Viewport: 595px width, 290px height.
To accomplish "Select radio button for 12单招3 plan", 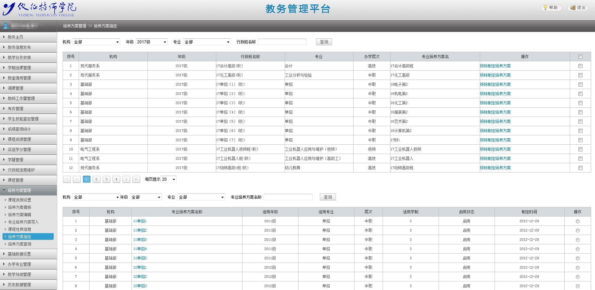I will pyautogui.click(x=578, y=286).
